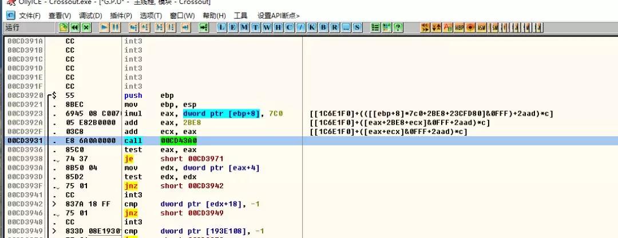Select the call 00CD43A0 instruction row

coord(172,141)
